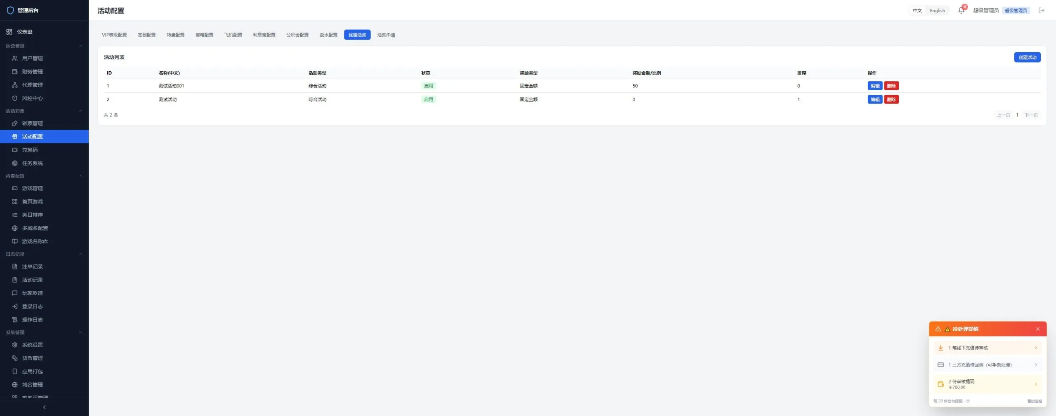1056x416 pixels.
Task: Click the 任务系统 target icon
Action: [15, 163]
